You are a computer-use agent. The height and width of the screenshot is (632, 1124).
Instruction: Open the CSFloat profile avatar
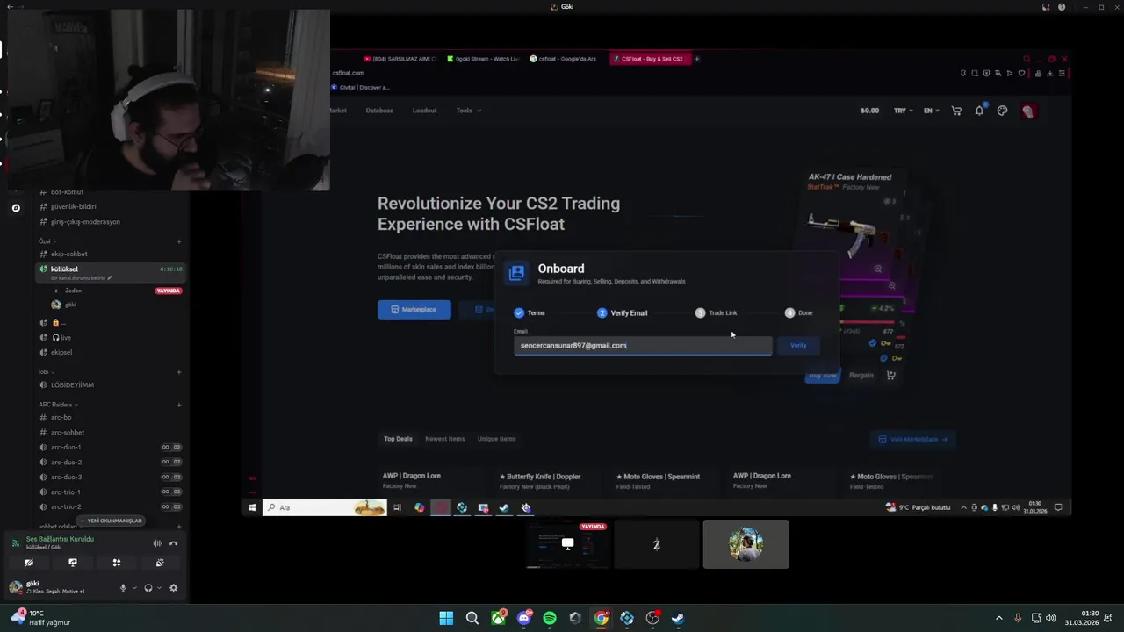click(1028, 111)
